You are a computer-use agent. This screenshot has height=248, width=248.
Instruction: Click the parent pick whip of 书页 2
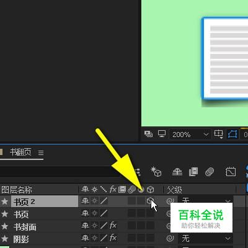point(170,201)
